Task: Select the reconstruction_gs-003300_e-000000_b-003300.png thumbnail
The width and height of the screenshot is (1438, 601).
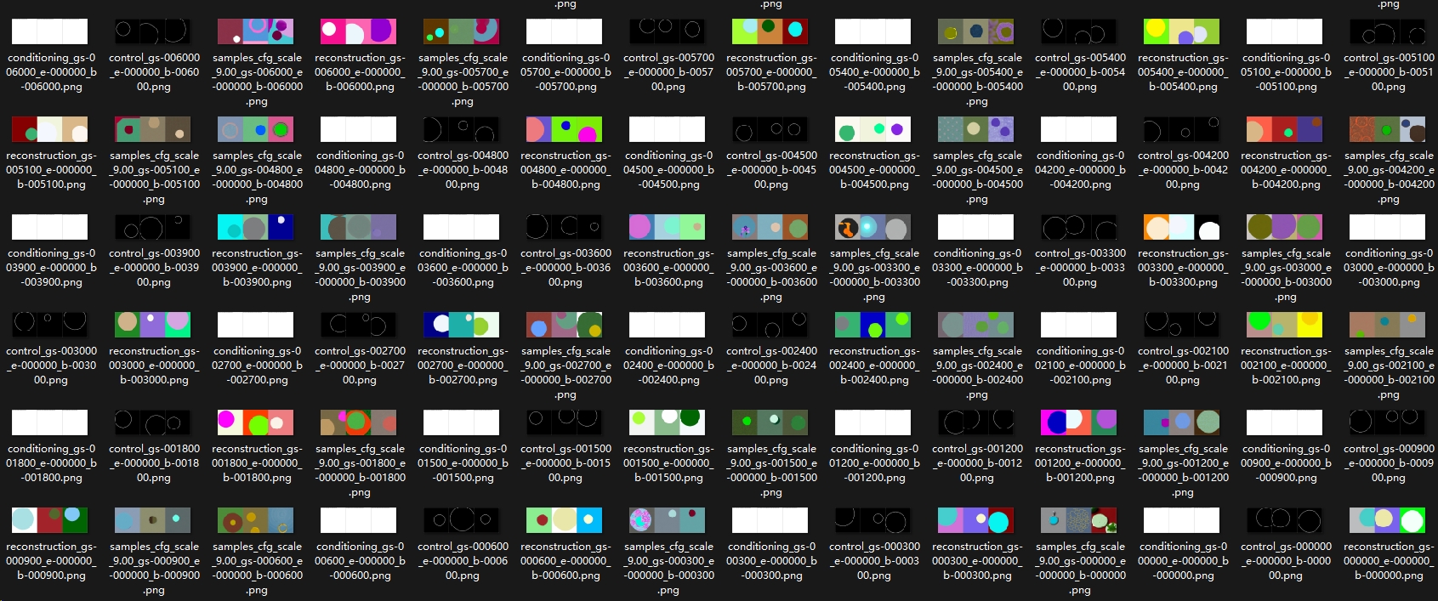Action: click(x=1182, y=227)
